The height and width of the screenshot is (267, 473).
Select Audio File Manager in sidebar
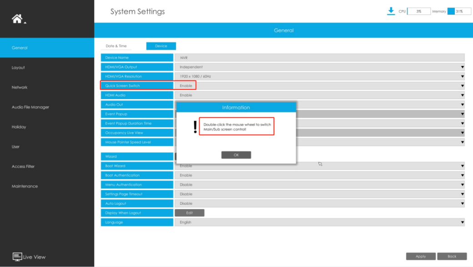[x=30, y=107]
